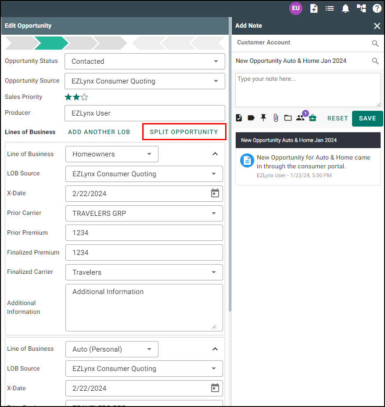Viewport: 385px width, 407px height.
Task: Click the blue document icon on the note entry
Action: pyautogui.click(x=247, y=161)
